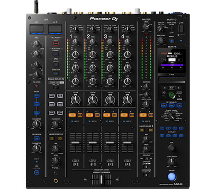Click the Beat left arrow button
Viewport: 216px width, 189px height.
(165, 88)
